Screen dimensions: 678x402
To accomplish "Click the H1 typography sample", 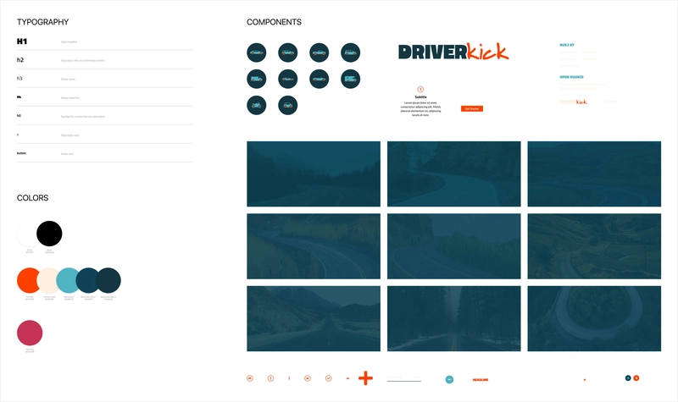I will pyautogui.click(x=22, y=41).
